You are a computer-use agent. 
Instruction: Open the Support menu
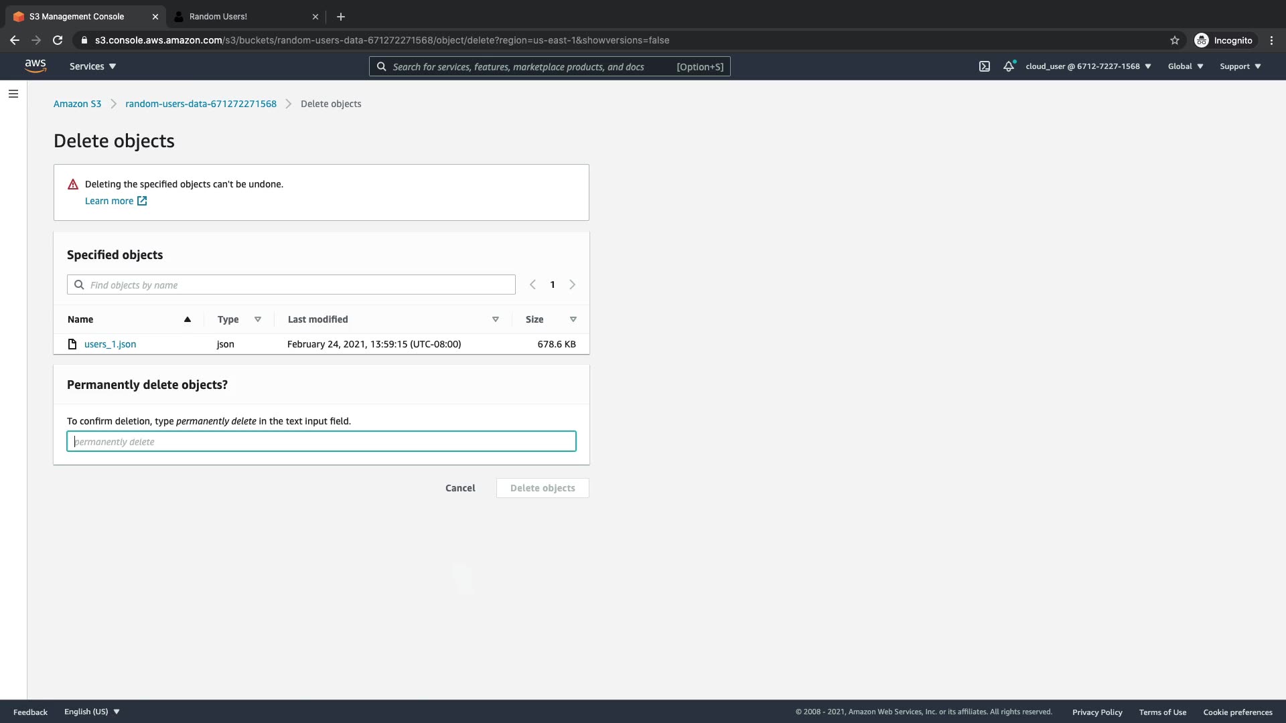1240,66
